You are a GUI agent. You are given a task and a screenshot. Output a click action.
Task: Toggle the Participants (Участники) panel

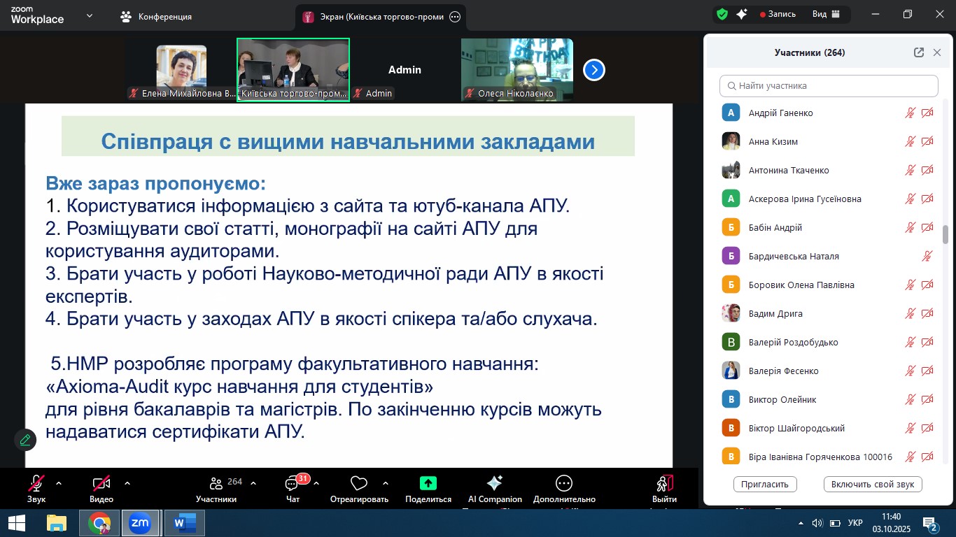216,483
